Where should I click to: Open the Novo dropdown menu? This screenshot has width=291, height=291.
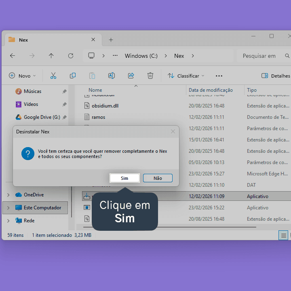point(22,76)
